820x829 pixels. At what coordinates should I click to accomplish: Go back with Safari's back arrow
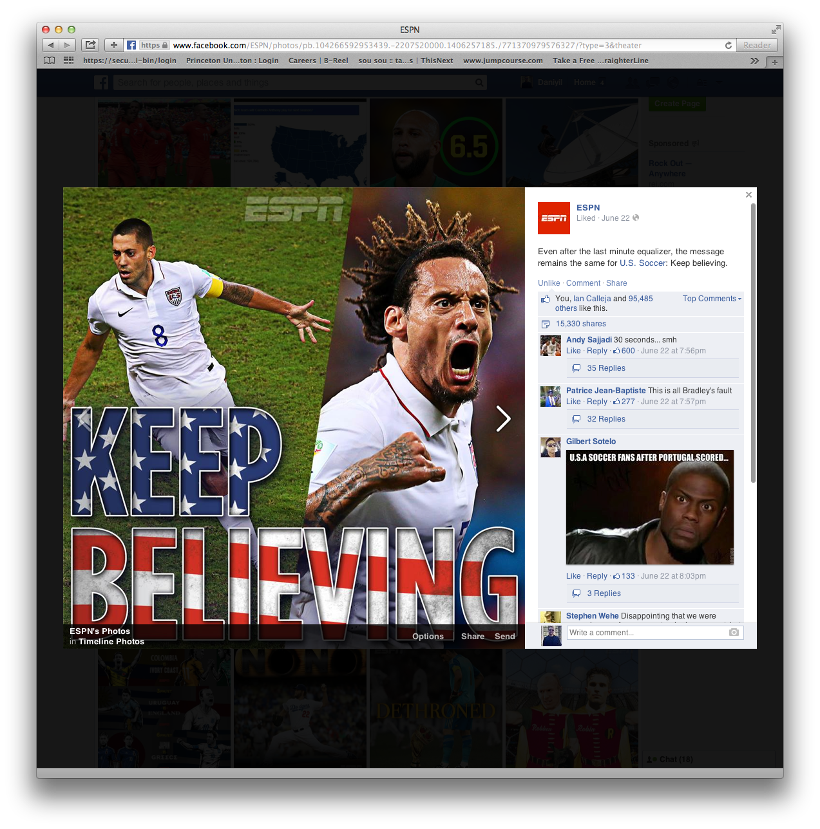tap(51, 45)
